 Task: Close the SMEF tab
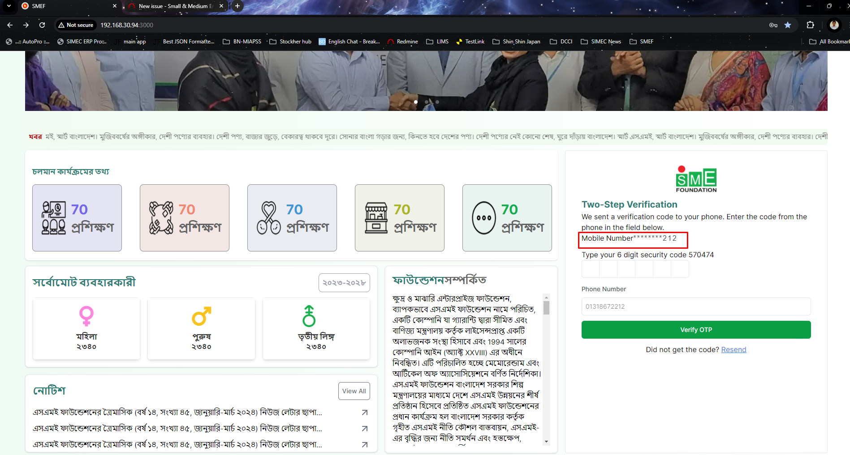click(115, 6)
